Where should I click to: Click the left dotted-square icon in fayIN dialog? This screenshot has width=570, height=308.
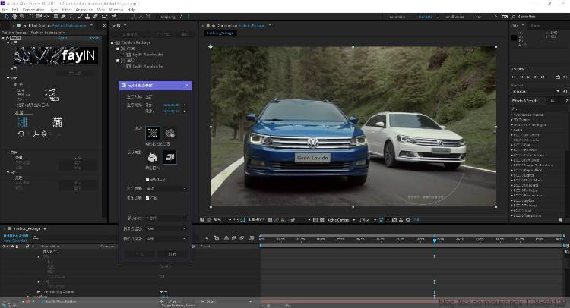coord(152,132)
